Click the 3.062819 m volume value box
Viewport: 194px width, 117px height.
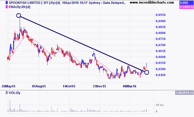[184, 93]
